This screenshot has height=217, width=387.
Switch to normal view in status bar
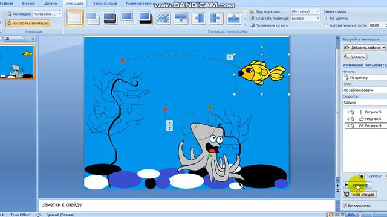(331, 215)
